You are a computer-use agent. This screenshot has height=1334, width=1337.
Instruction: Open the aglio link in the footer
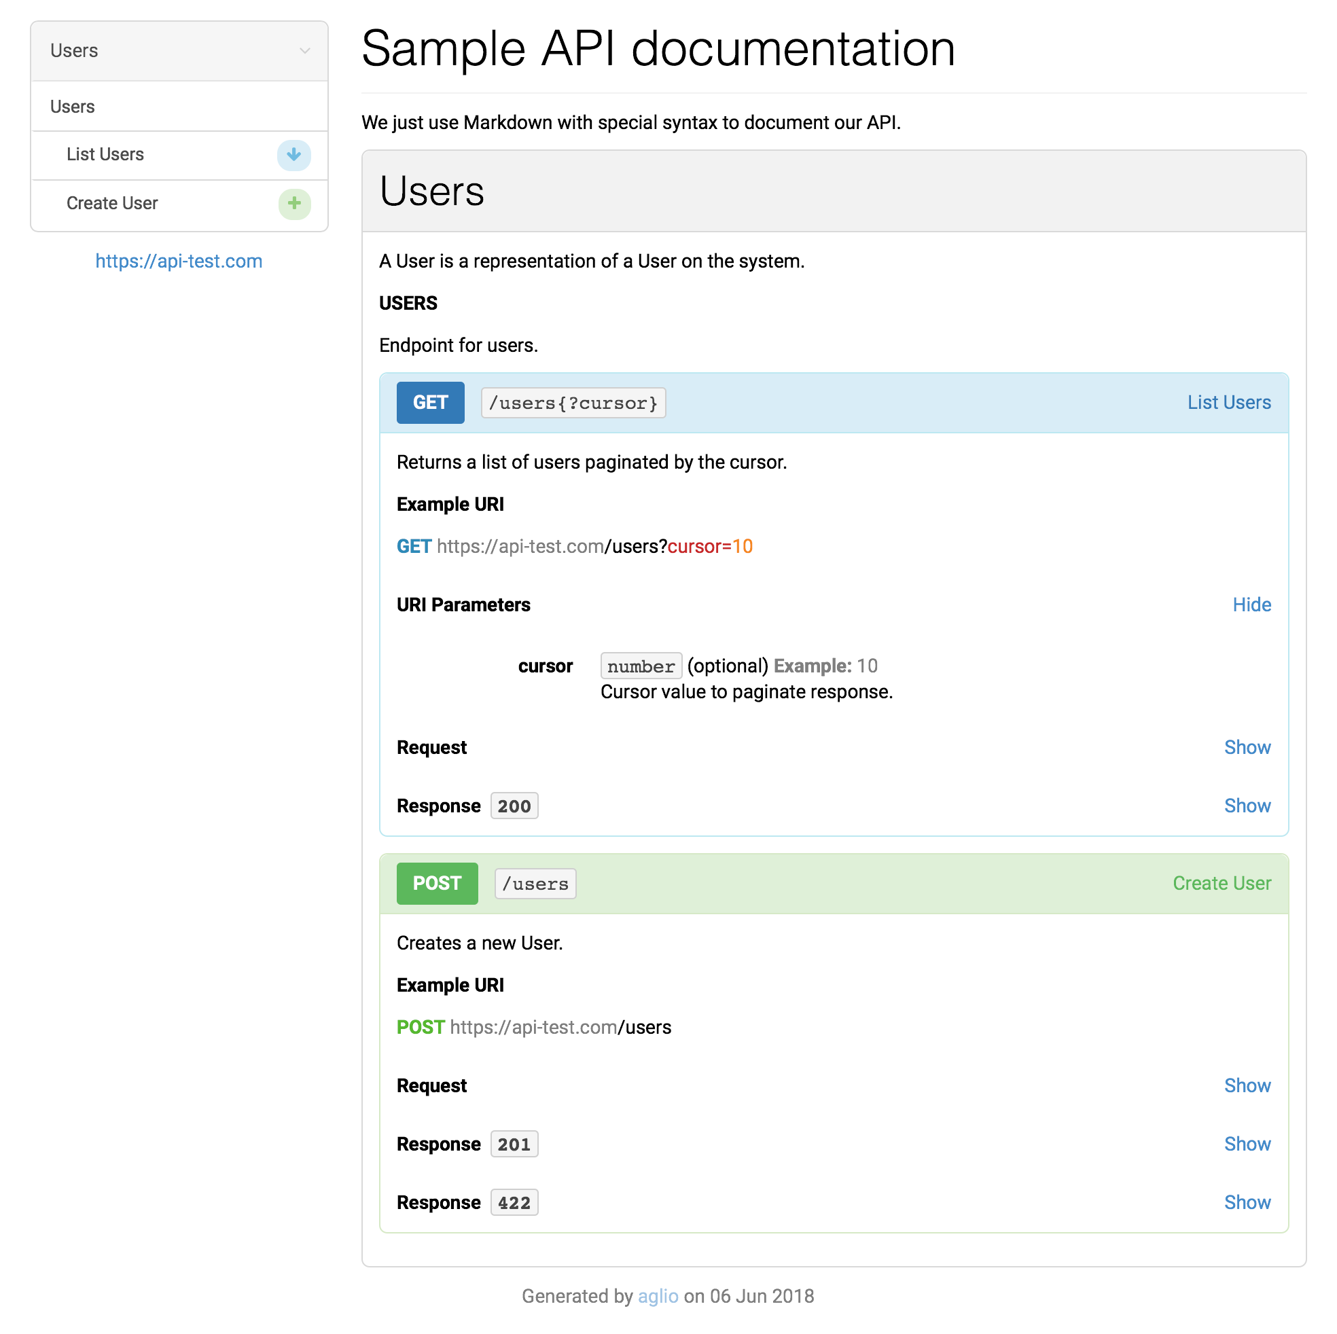tap(658, 1297)
